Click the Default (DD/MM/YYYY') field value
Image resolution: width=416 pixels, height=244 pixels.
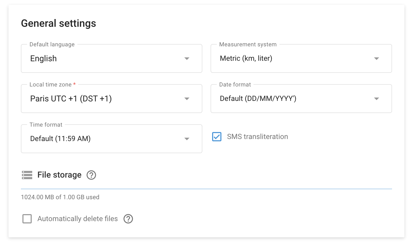(x=258, y=99)
